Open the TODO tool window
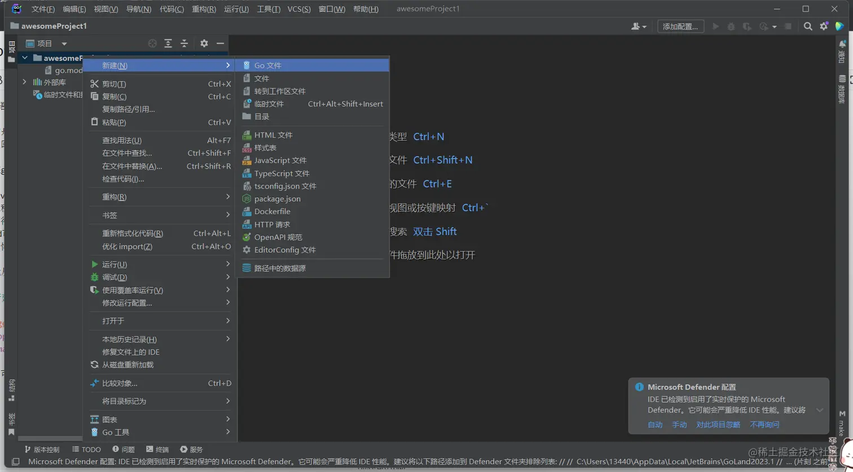This screenshot has height=472, width=853. point(86,449)
